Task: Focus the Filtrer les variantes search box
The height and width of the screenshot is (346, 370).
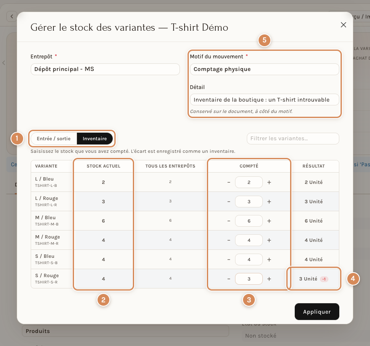Action: coord(293,139)
